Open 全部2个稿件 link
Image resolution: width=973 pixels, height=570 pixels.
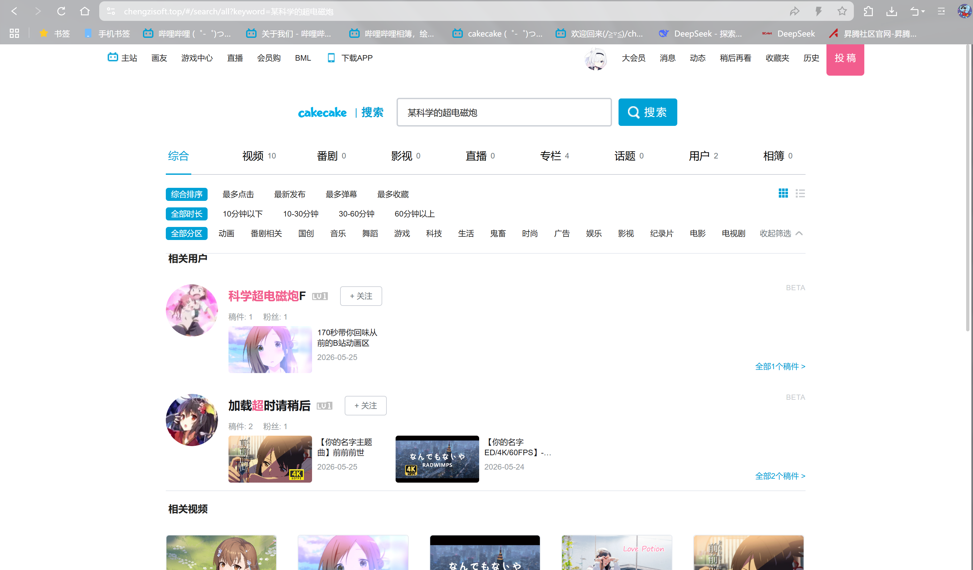pos(780,476)
